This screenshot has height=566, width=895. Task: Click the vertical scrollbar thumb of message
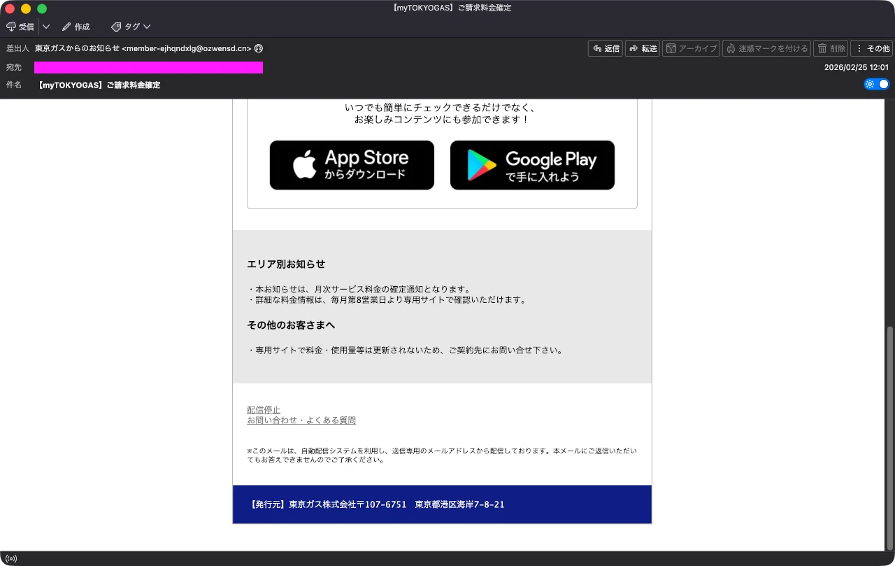[x=889, y=438]
